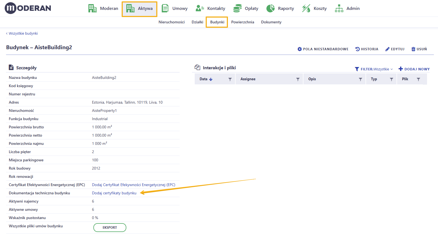This screenshot has width=438, height=235.
Task: Click the Historia clock icon
Action: [358, 49]
